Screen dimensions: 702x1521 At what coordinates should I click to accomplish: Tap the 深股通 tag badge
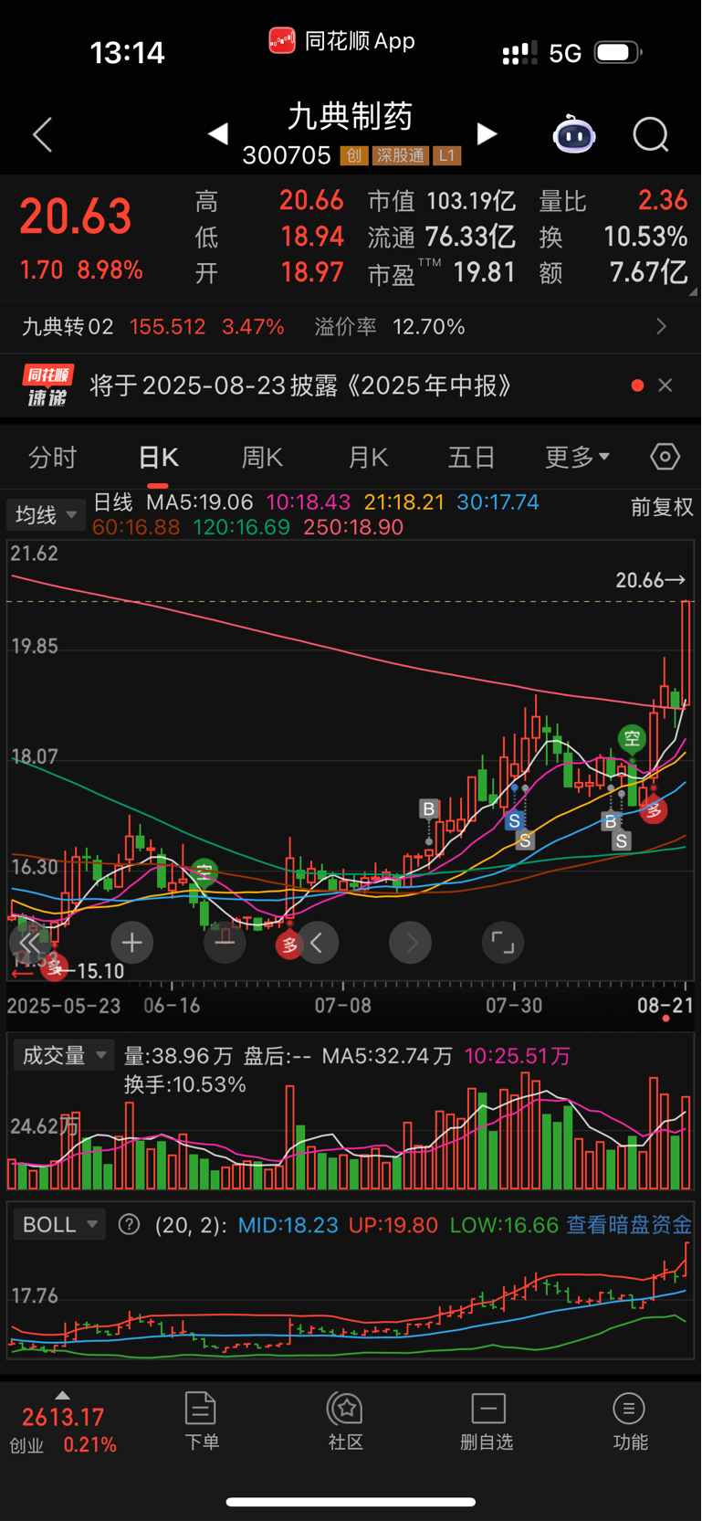(x=400, y=155)
